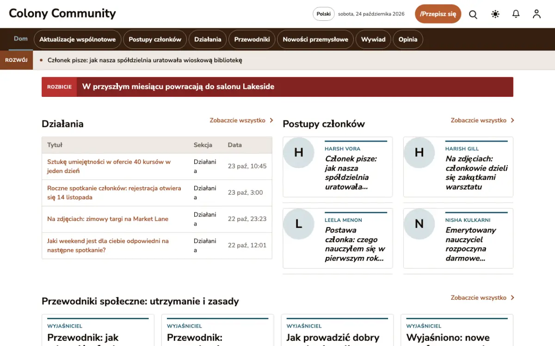Go to Colony Community home logo

pyautogui.click(x=62, y=14)
